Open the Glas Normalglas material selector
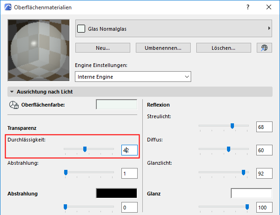Viewport: 280px width, 215px height. 173,28
